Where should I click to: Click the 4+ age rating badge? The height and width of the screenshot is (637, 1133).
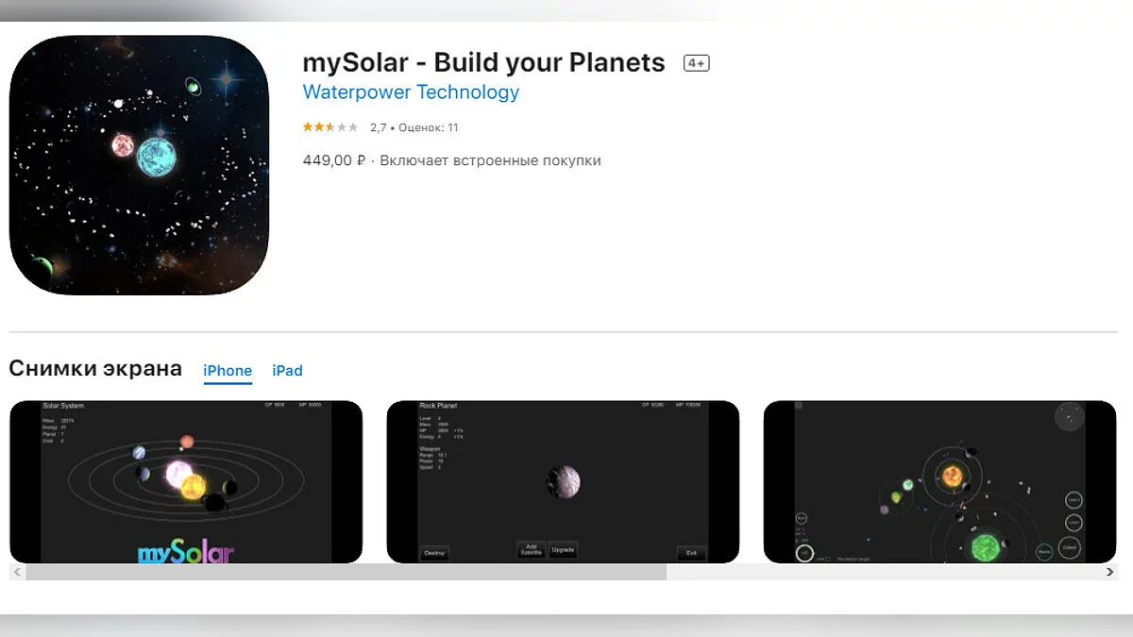coord(696,63)
